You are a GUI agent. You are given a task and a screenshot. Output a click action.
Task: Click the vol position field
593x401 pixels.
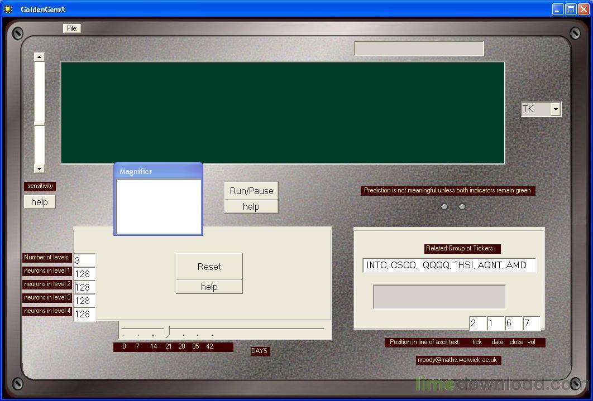pyautogui.click(x=531, y=323)
